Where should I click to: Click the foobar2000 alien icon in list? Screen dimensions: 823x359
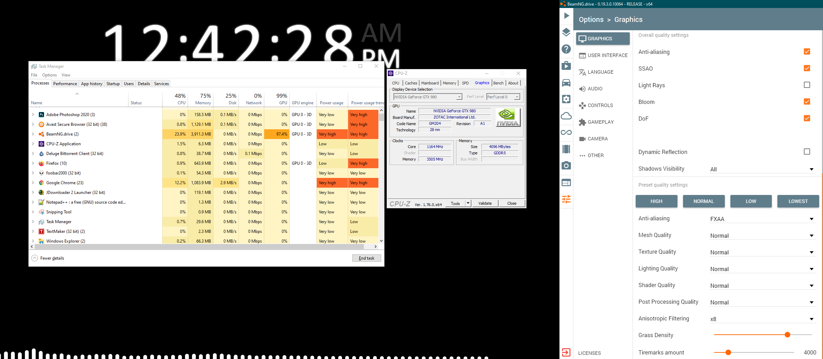pyautogui.click(x=41, y=173)
